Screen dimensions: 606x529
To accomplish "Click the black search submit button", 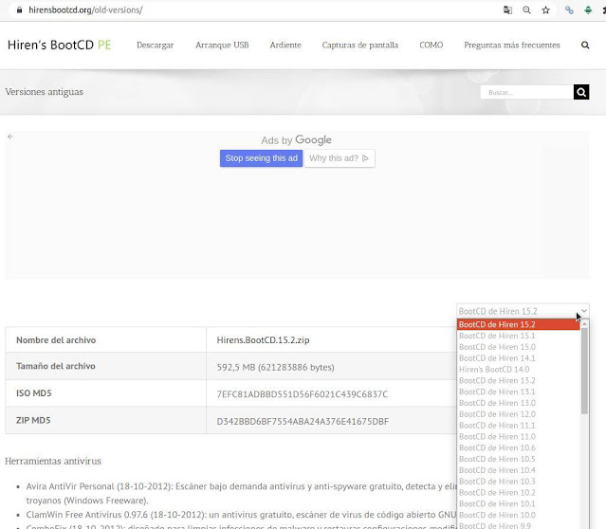I will [581, 92].
